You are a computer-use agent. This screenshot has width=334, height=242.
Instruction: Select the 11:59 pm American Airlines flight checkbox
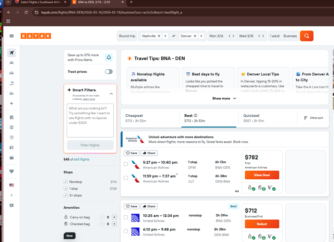pyautogui.click(x=126, y=178)
